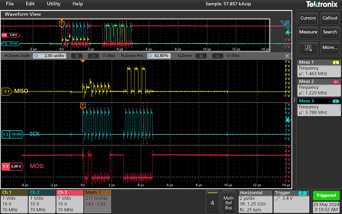Click the orange trigger position triangle
Image resolution: width=342 pixels, height=214 pixels.
click(x=83, y=61)
